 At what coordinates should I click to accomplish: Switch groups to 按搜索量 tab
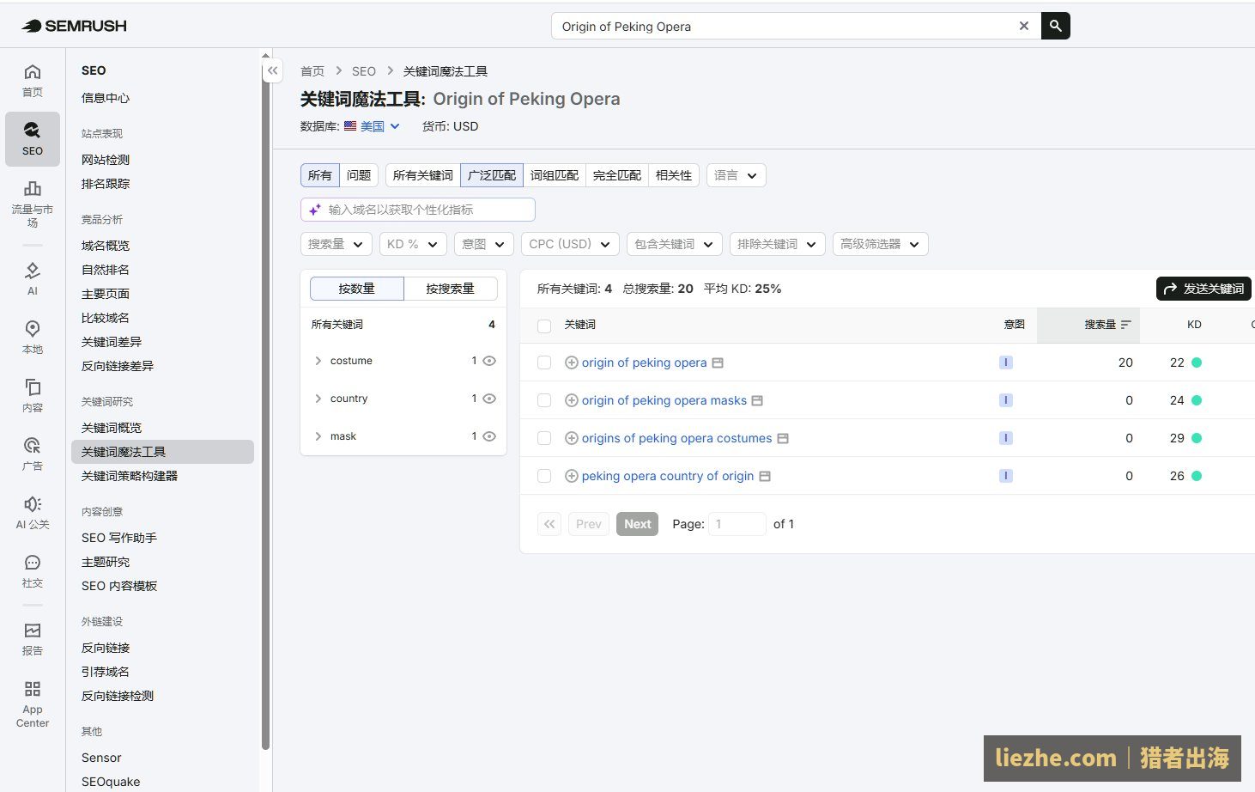(x=451, y=289)
